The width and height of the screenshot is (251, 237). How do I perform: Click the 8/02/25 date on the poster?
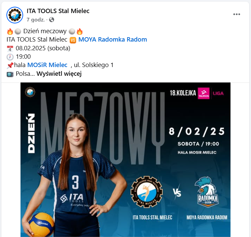197,132
